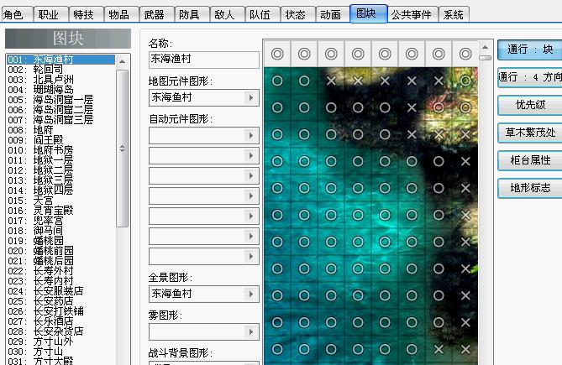Toggle the first ◎ in the white top tile row
Image resolution: width=562 pixels, height=365 pixels.
277,54
